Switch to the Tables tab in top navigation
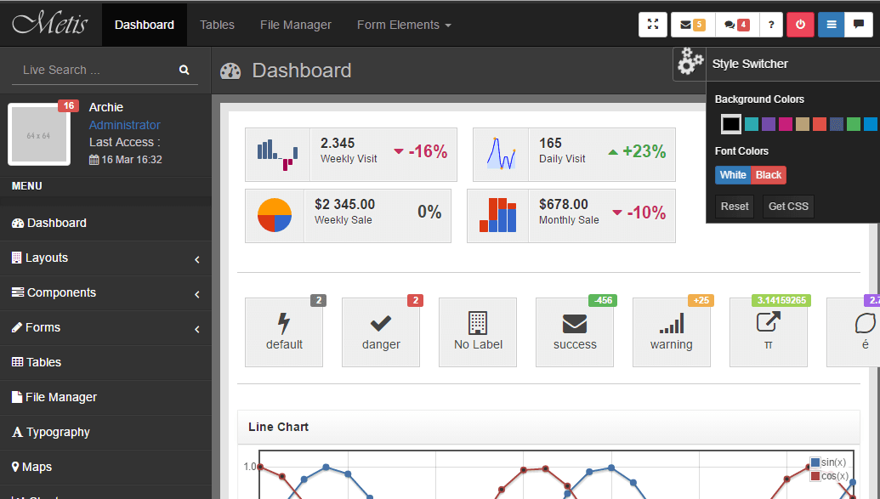The height and width of the screenshot is (499, 880). click(217, 25)
